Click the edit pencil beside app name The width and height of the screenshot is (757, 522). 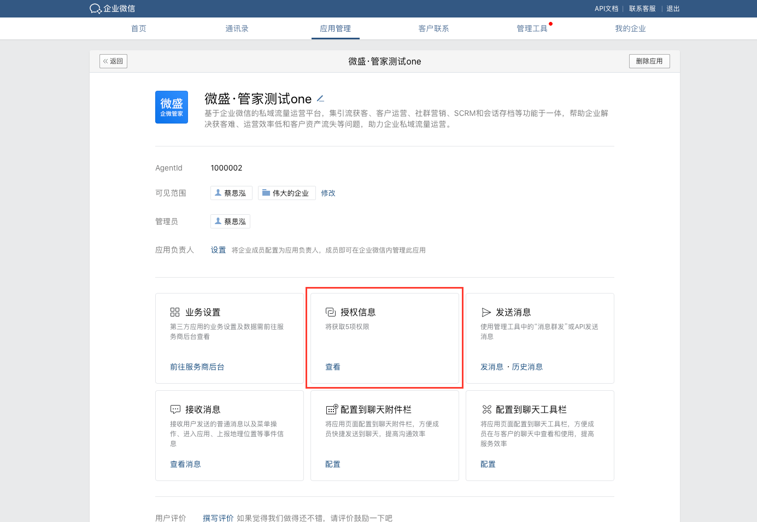pyautogui.click(x=321, y=99)
